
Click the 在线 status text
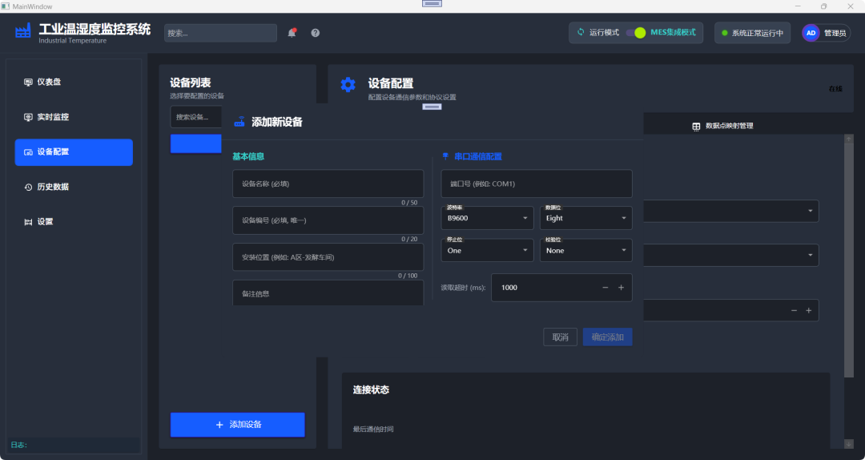coord(835,89)
